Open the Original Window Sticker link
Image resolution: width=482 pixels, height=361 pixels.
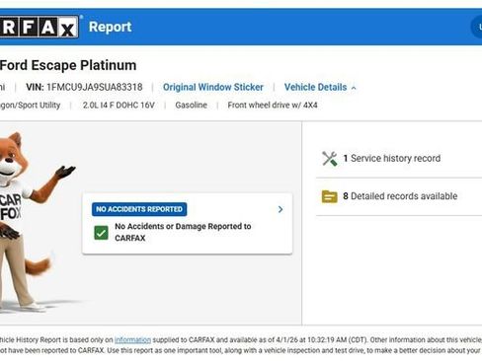coord(213,87)
